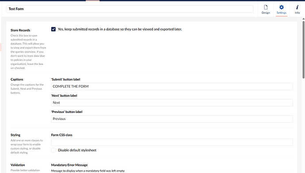Edit the 'Previous' button label field
The image size is (305, 173).
(x=172, y=119)
